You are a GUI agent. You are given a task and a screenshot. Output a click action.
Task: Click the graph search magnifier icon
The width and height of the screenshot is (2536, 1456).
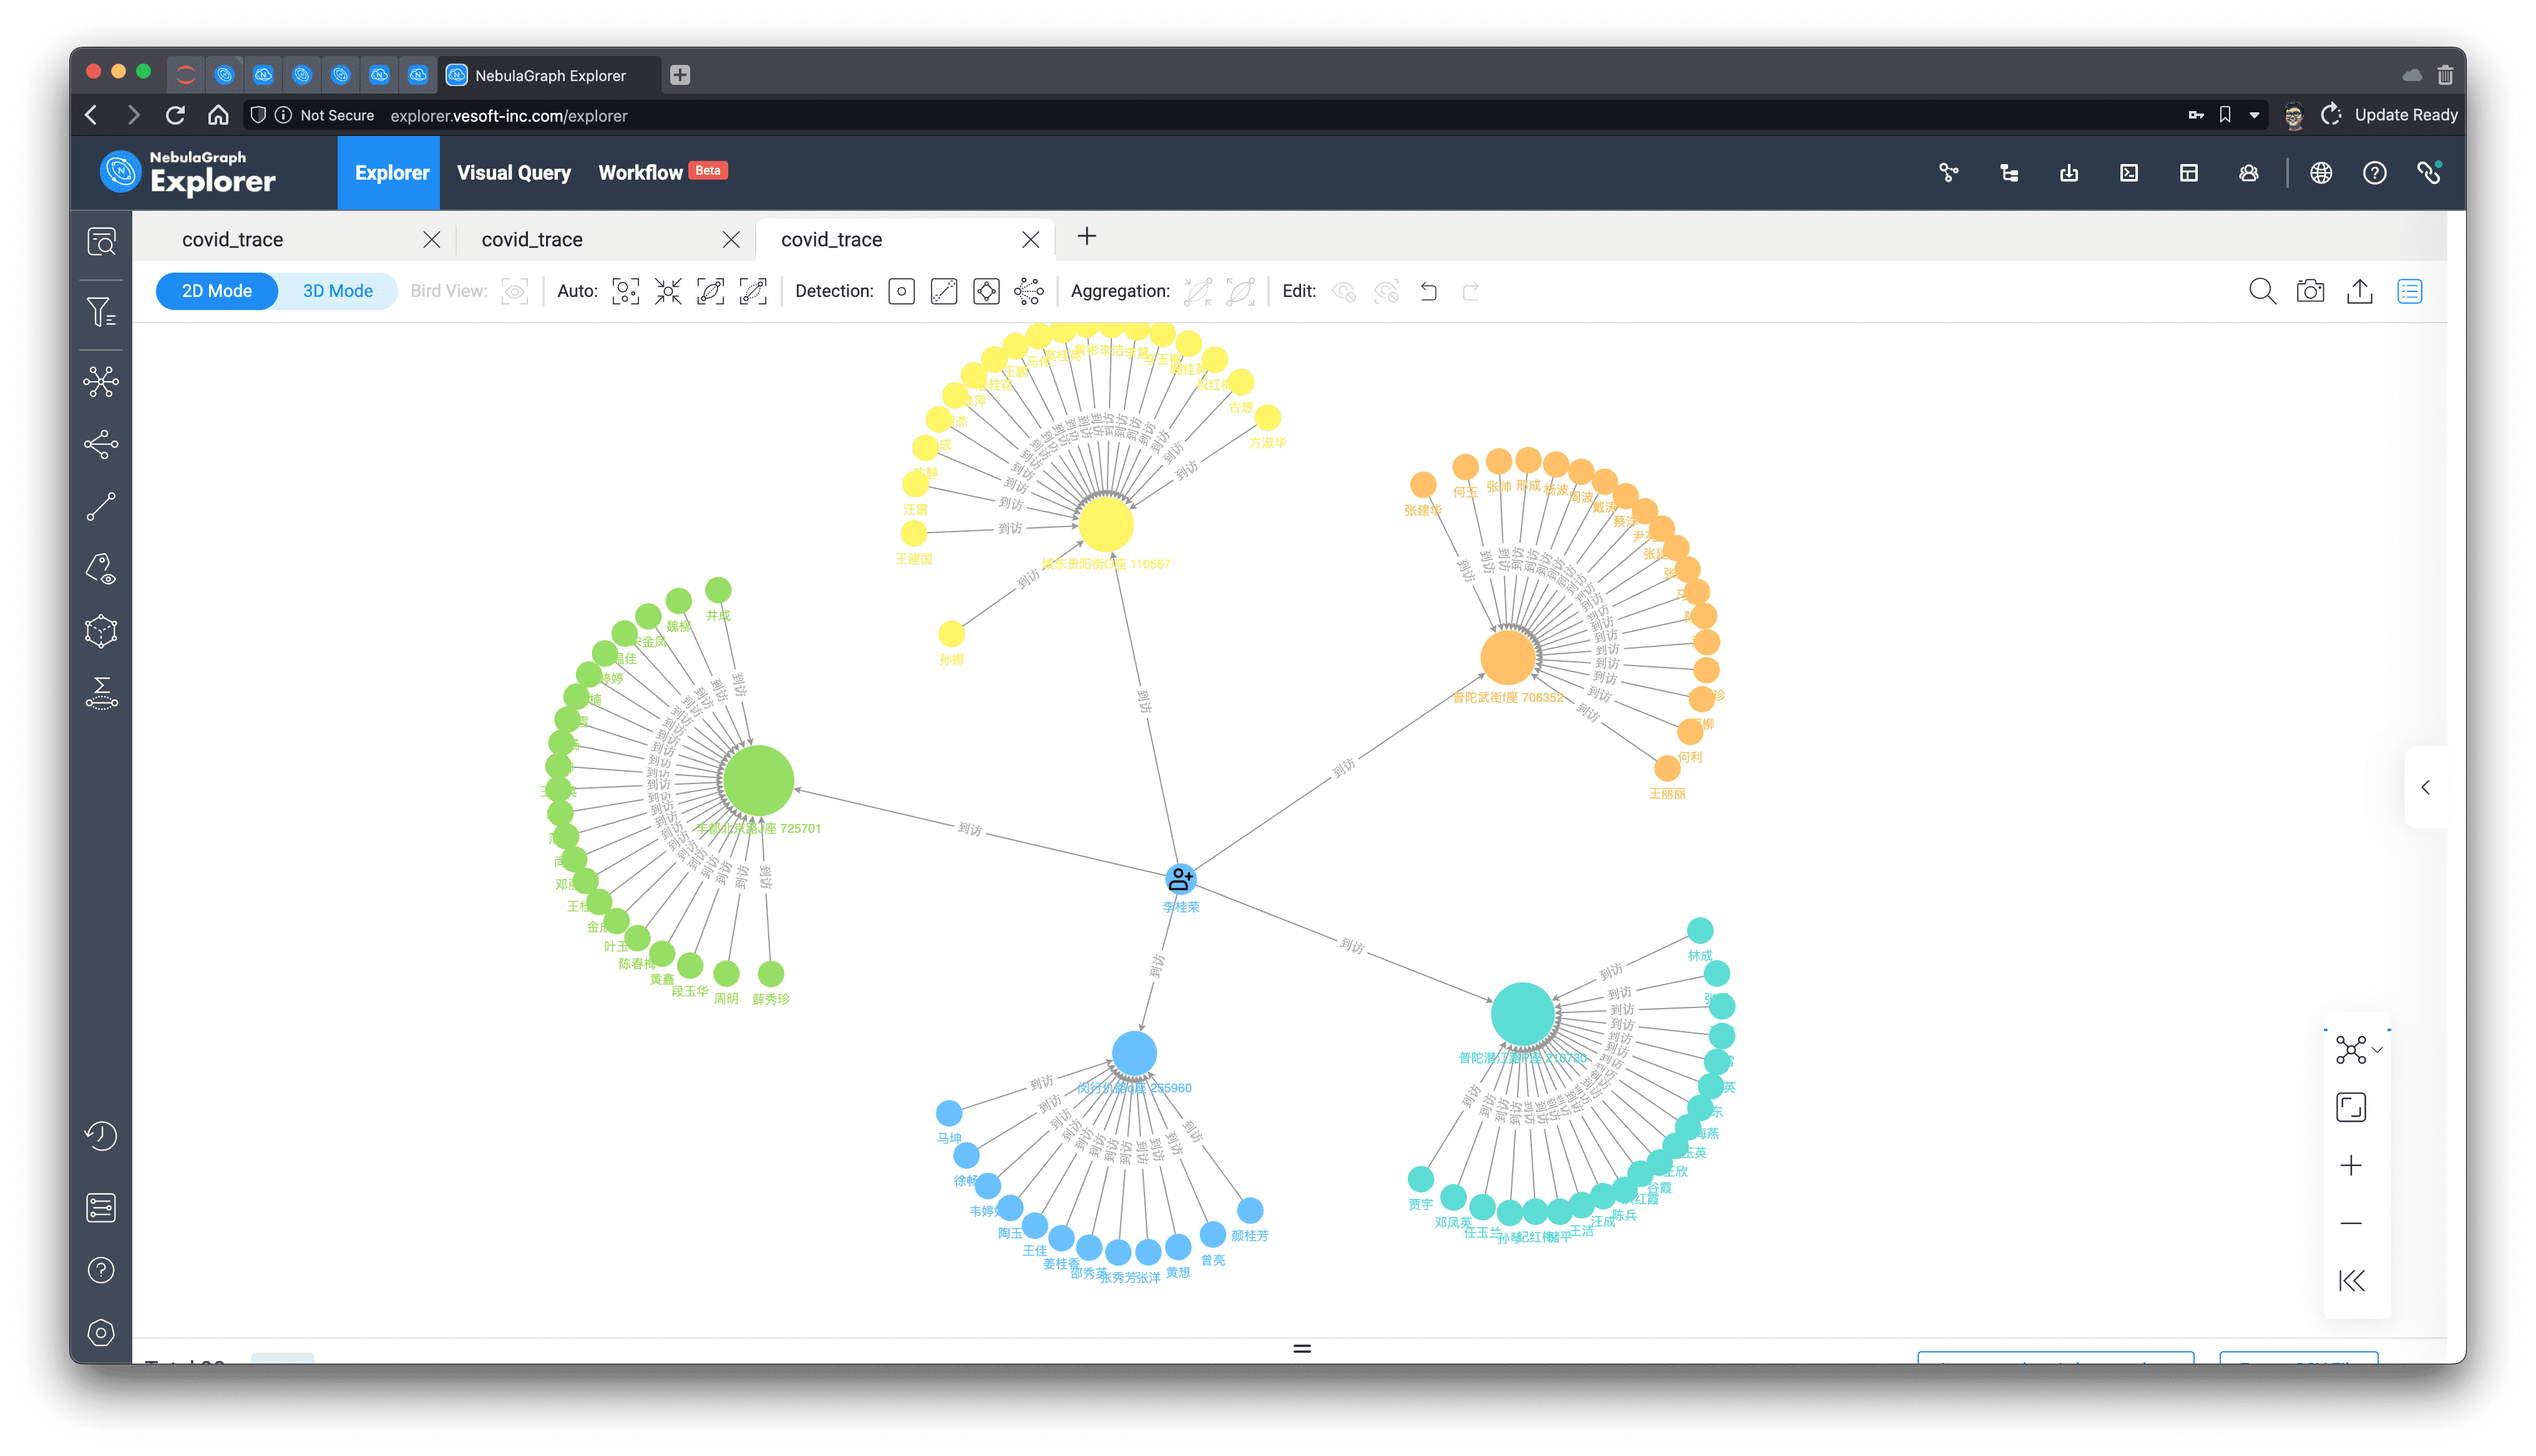(2262, 291)
